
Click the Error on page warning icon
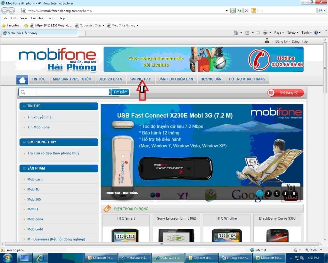(x=3, y=250)
